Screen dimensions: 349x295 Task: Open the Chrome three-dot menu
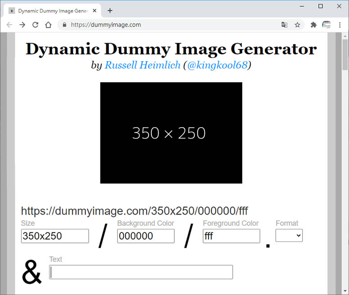pos(340,25)
